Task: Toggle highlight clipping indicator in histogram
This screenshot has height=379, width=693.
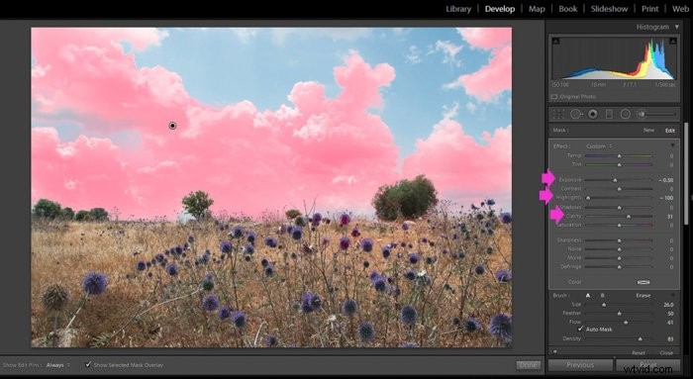Action: (672, 42)
